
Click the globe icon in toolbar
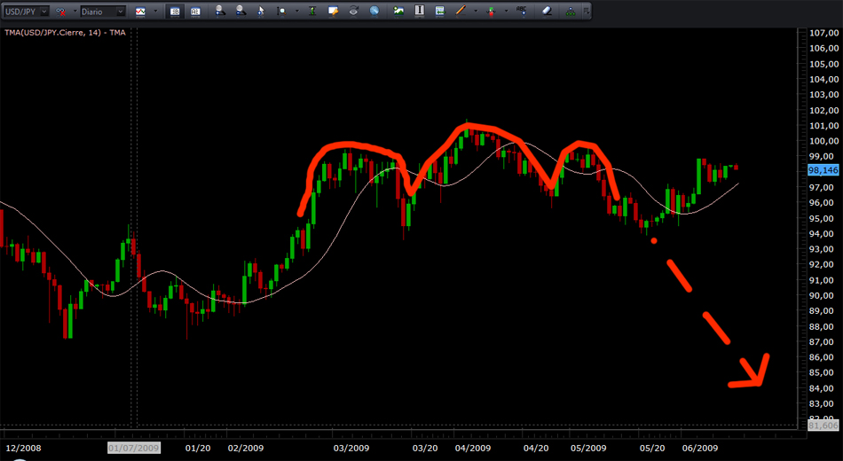tap(374, 12)
